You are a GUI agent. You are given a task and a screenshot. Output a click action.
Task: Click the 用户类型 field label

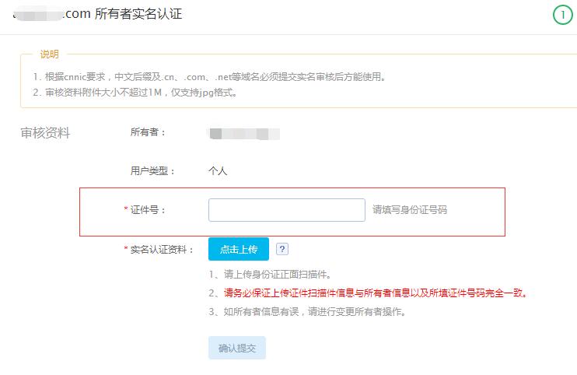[x=152, y=171]
